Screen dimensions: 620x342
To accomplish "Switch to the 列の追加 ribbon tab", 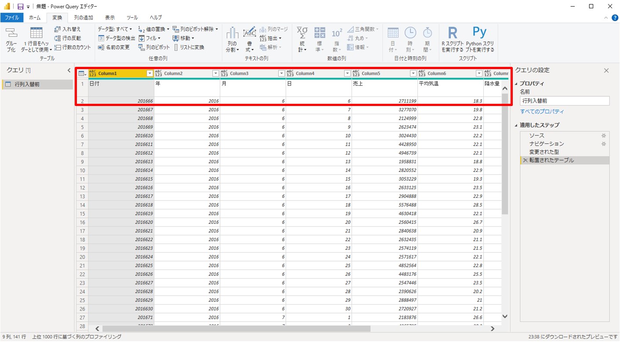I will (x=83, y=18).
